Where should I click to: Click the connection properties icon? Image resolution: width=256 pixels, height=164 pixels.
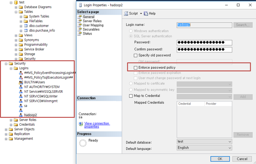coord(81,124)
